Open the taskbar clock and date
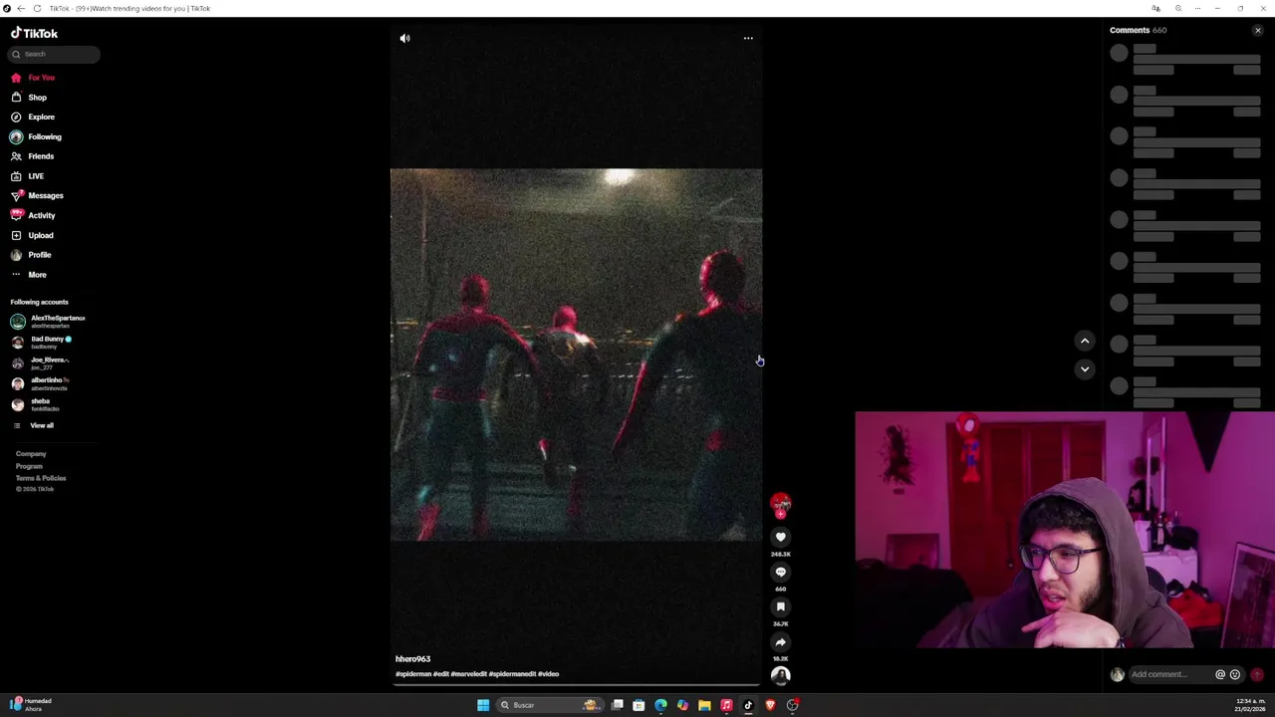Image resolution: width=1275 pixels, height=717 pixels. click(1250, 704)
